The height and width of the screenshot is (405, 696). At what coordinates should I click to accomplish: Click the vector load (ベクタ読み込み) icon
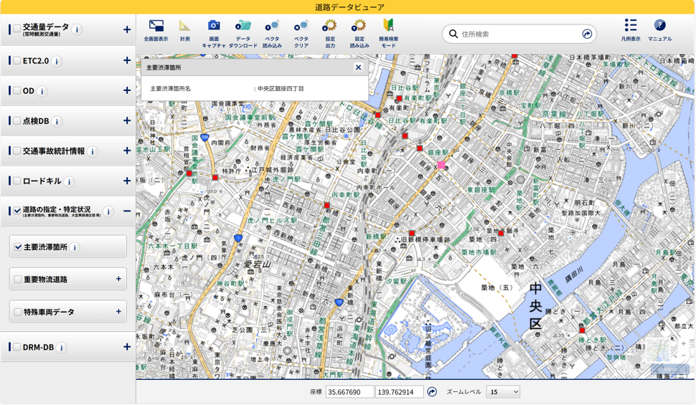point(272,27)
